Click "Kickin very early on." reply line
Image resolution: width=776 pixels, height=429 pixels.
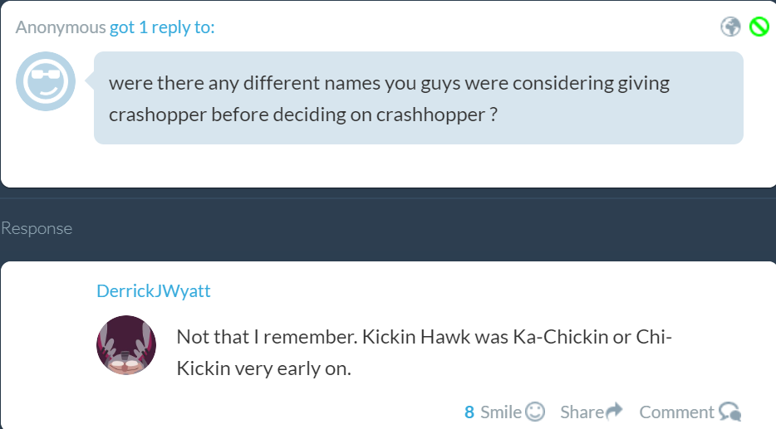pos(264,368)
